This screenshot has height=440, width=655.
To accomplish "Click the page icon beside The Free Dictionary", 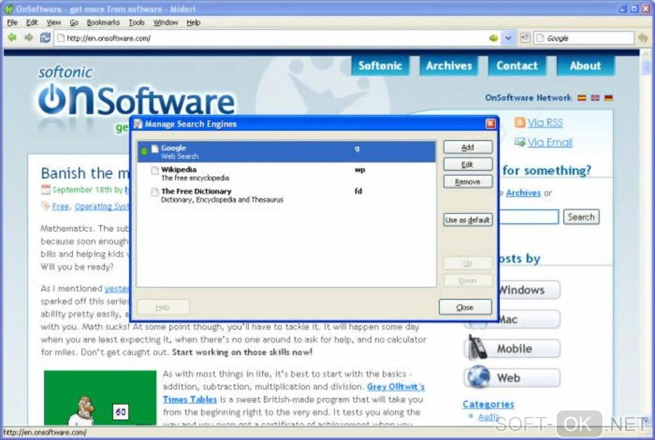I will click(x=155, y=192).
